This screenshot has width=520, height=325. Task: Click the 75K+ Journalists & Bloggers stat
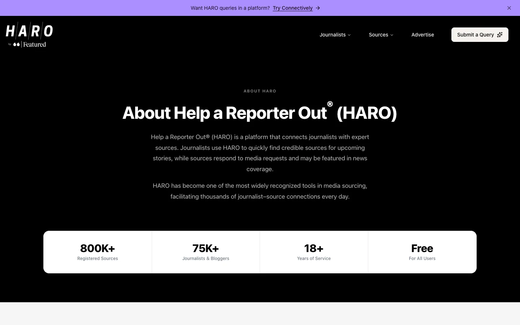click(206, 252)
